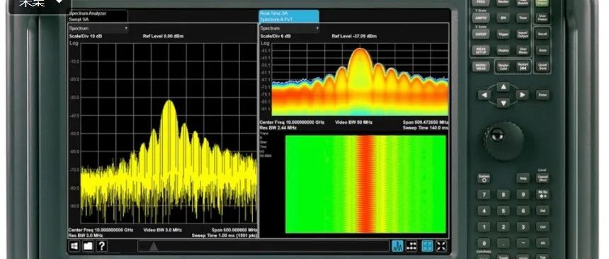Viewport: 609px width, 259px height.
Task: Click the Cancel (Esc) key
Action: tap(542, 178)
